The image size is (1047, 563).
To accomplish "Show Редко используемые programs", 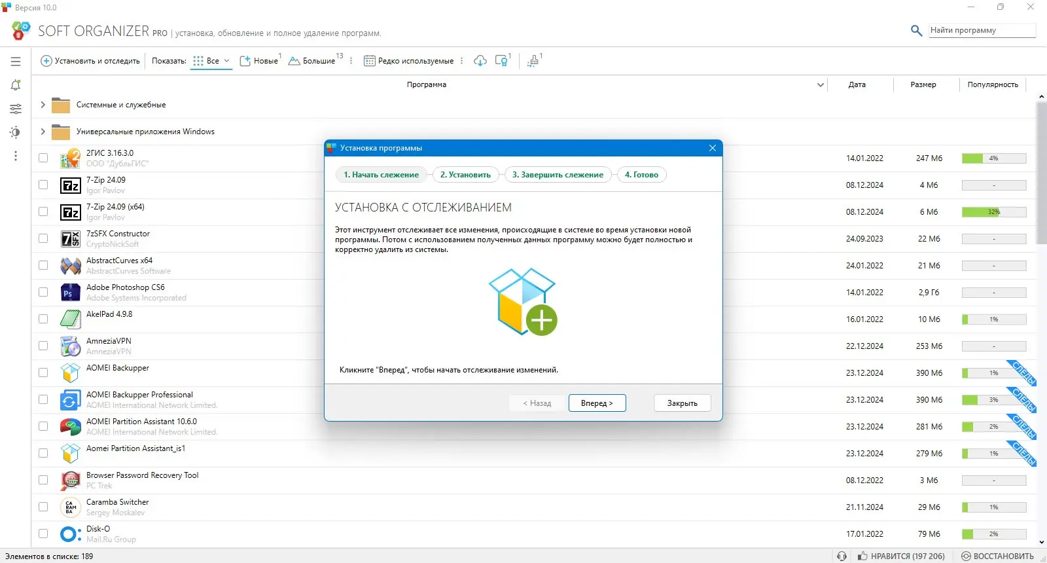I will tap(409, 61).
